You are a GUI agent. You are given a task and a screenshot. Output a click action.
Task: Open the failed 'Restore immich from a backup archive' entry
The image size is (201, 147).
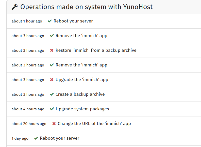coord(96,51)
